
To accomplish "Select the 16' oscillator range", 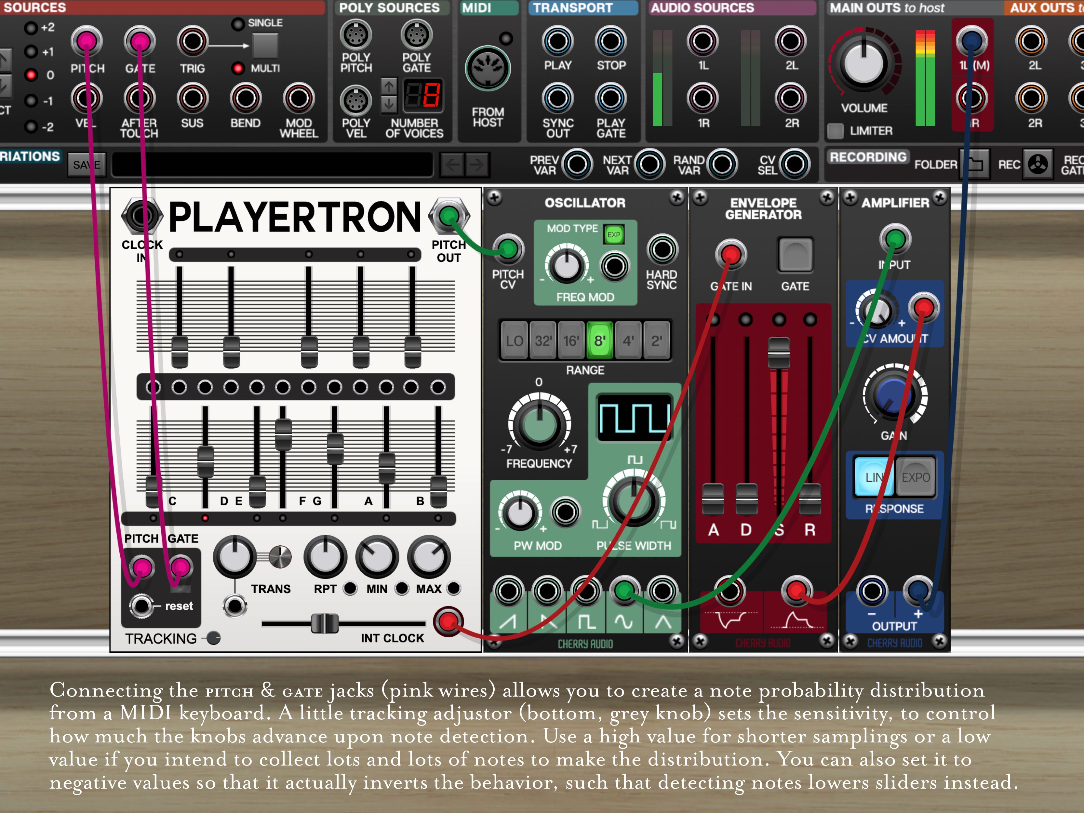I will [x=571, y=340].
